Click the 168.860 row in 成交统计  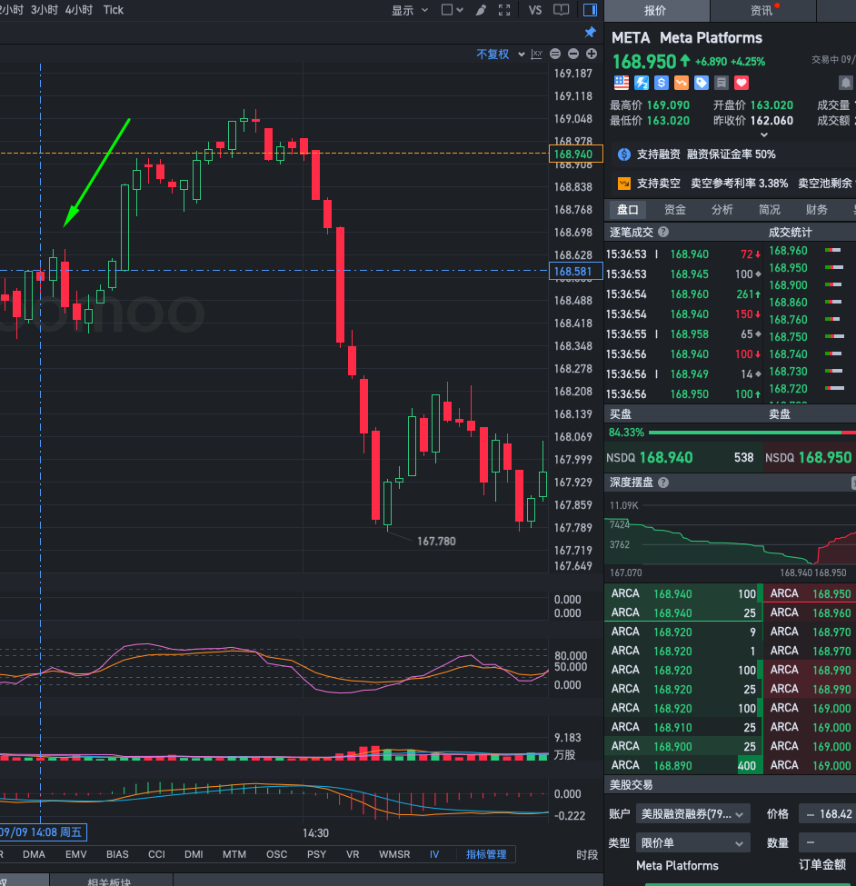808,303
